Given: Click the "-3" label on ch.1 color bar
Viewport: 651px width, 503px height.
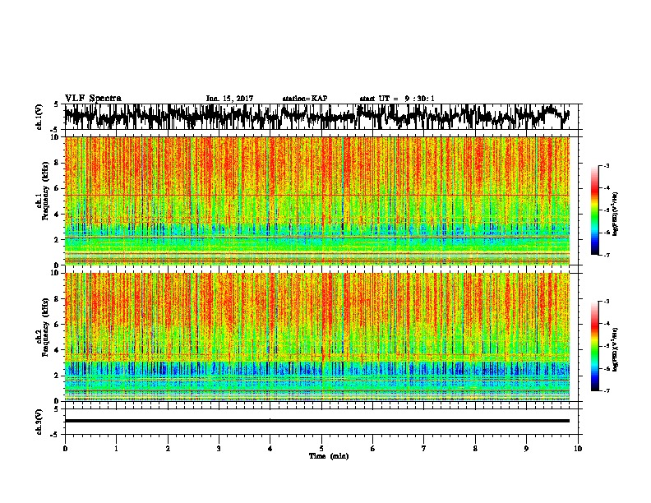Looking at the screenshot, I should click(x=606, y=166).
